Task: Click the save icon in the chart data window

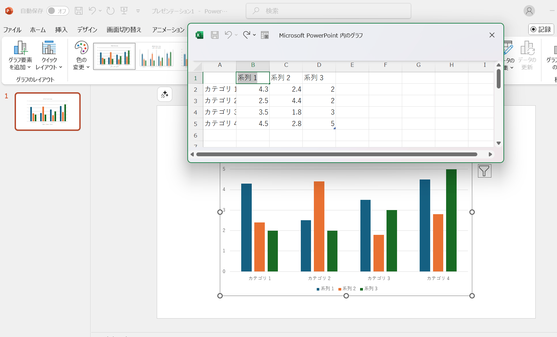Action: tap(215, 35)
